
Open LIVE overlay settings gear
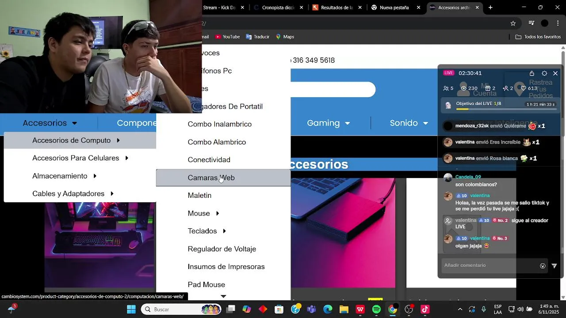pos(544,73)
